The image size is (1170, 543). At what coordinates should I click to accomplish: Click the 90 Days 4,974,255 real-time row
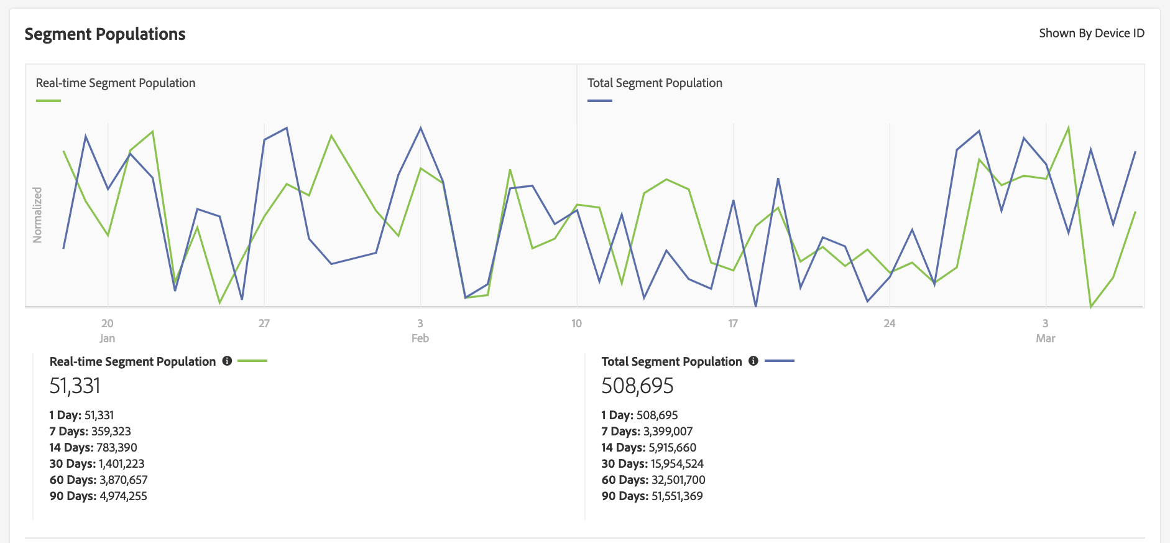(x=98, y=496)
